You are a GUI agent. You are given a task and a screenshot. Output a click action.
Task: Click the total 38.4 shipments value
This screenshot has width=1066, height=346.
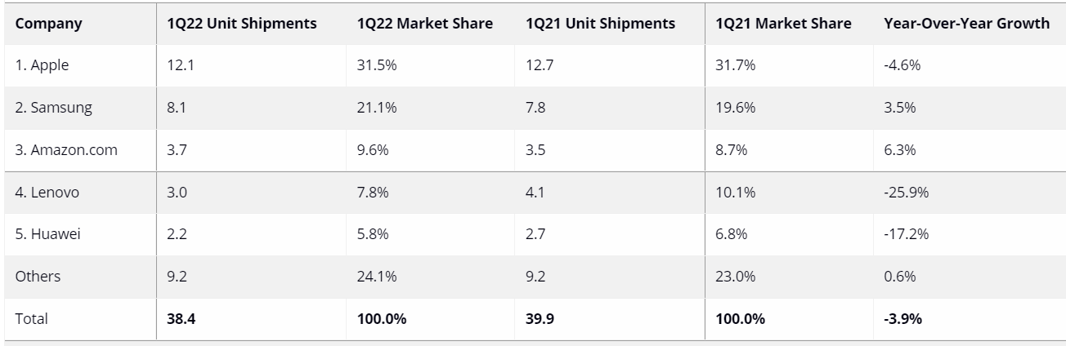point(181,319)
